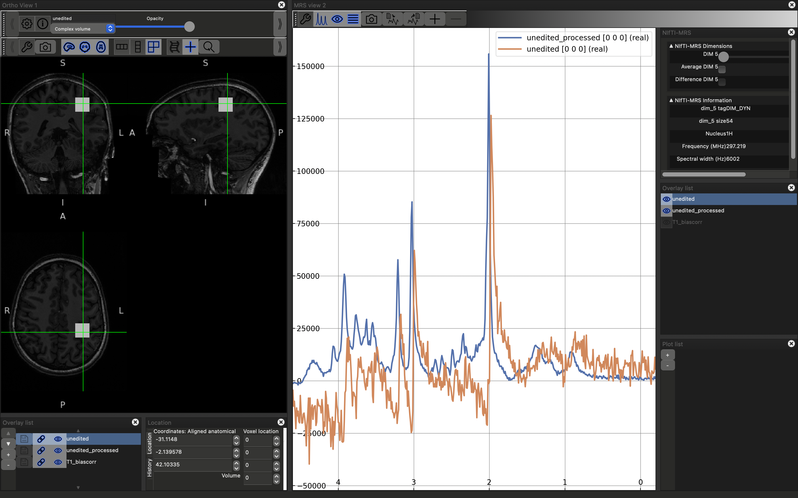
Task: Toggle the coronal slice view icon
Action: coord(85,47)
